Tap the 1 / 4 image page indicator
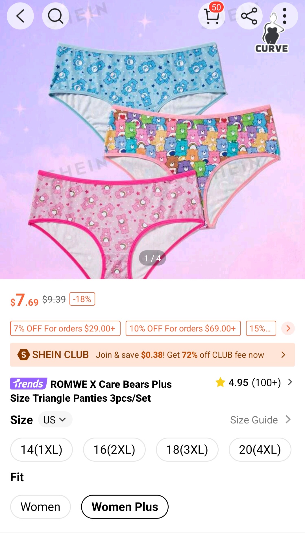Screen dimensions: 305x533 152,258
